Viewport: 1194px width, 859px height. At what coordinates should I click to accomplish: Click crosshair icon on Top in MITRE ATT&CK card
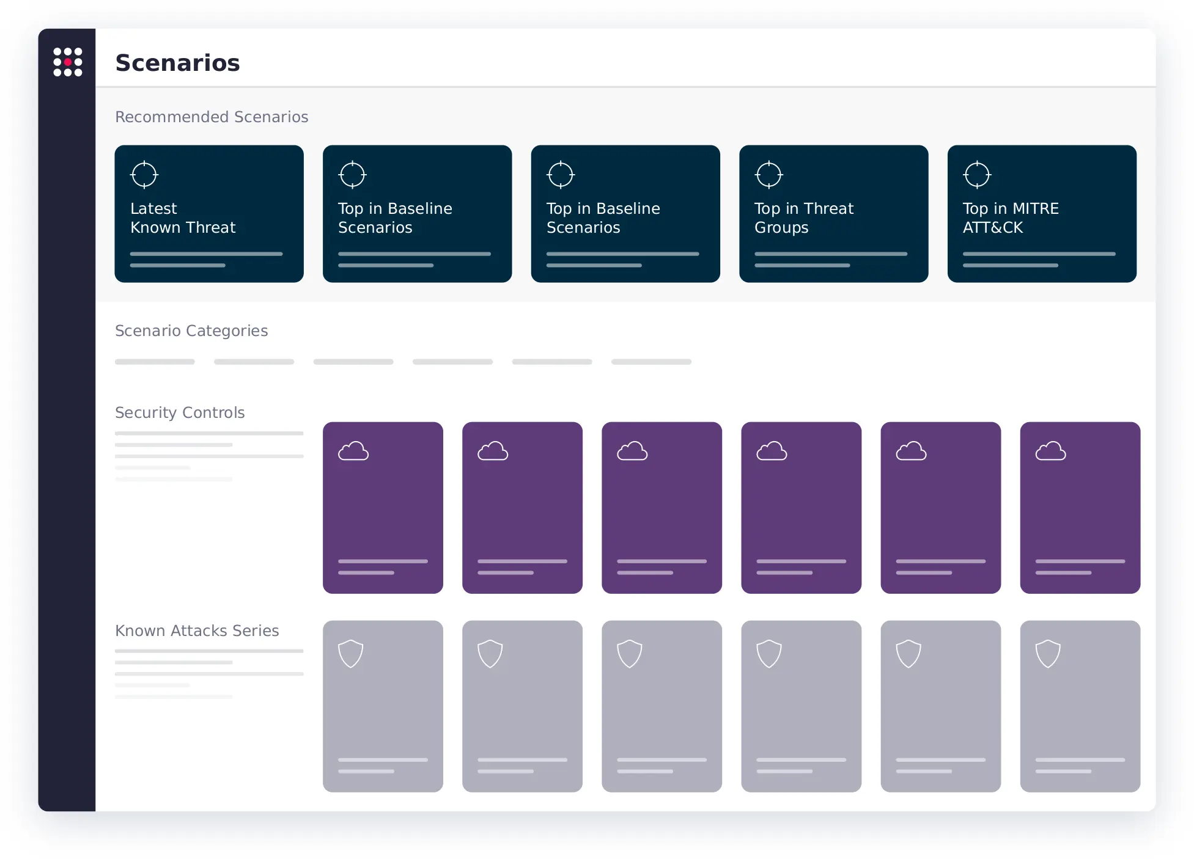977,175
